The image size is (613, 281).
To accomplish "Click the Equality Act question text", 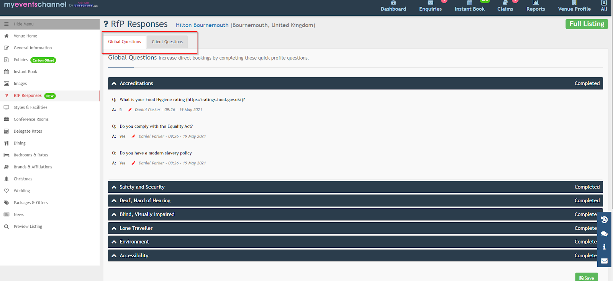I will coord(156,127).
